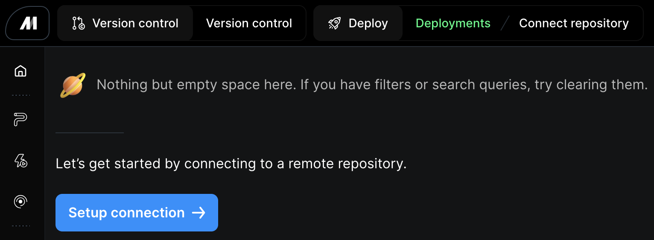Click the arrow inside the Setup connection button
This screenshot has height=240, width=654.
[x=199, y=213]
